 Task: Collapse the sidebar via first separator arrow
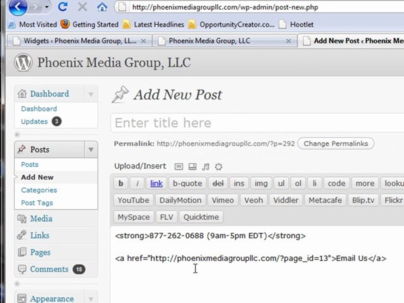tap(17, 135)
